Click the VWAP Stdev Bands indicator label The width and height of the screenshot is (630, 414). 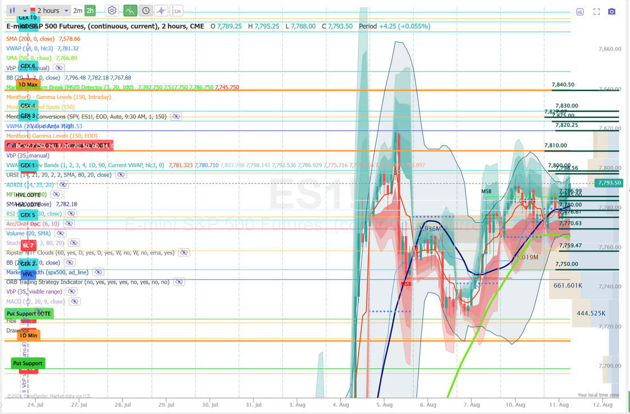click(x=85, y=165)
